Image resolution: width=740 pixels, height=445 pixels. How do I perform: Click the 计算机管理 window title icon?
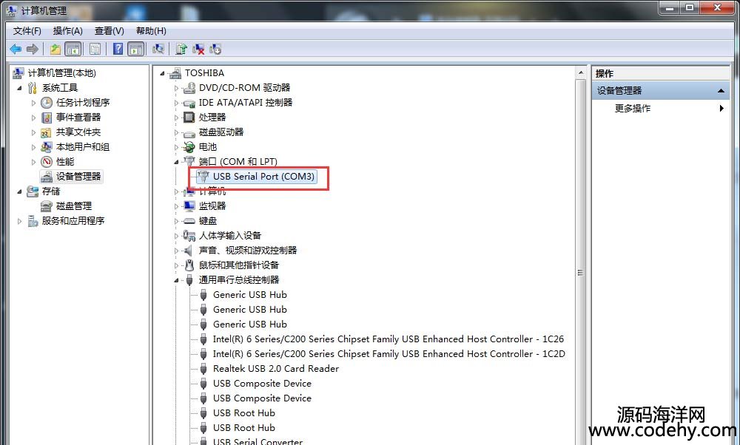(x=12, y=10)
